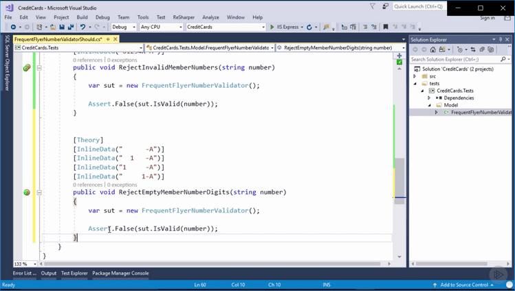Click the test status icon beside RejectEmptyMemberNumberDigits
Viewport: 515px width, 291px height.
[x=27, y=192]
